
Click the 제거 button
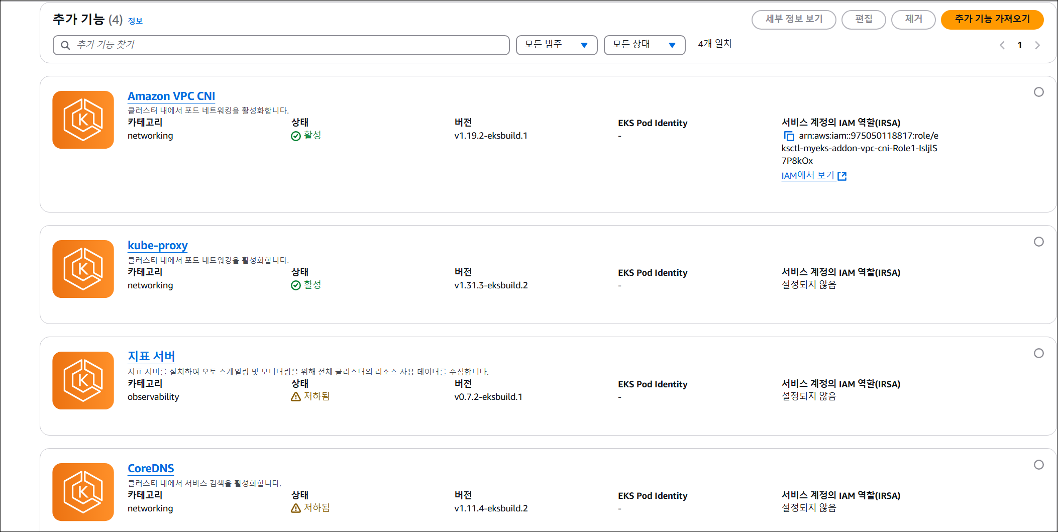913,20
